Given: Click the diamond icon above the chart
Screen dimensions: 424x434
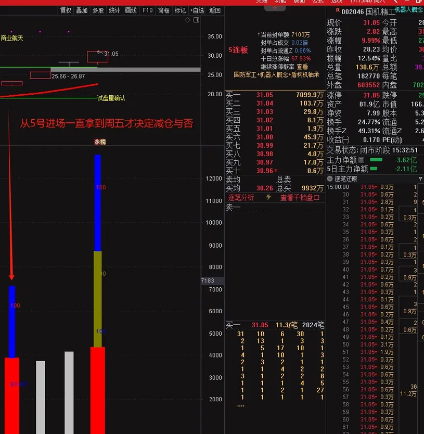Looking at the screenshot, I should (x=188, y=20).
